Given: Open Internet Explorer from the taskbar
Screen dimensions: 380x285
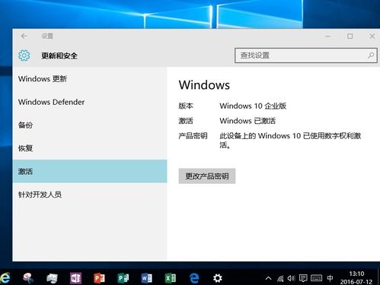Looking at the screenshot, I should (5, 278).
